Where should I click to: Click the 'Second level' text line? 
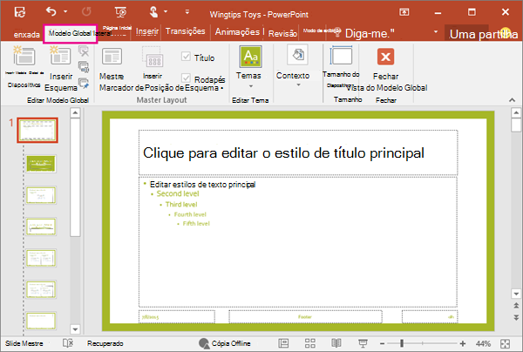click(x=178, y=193)
